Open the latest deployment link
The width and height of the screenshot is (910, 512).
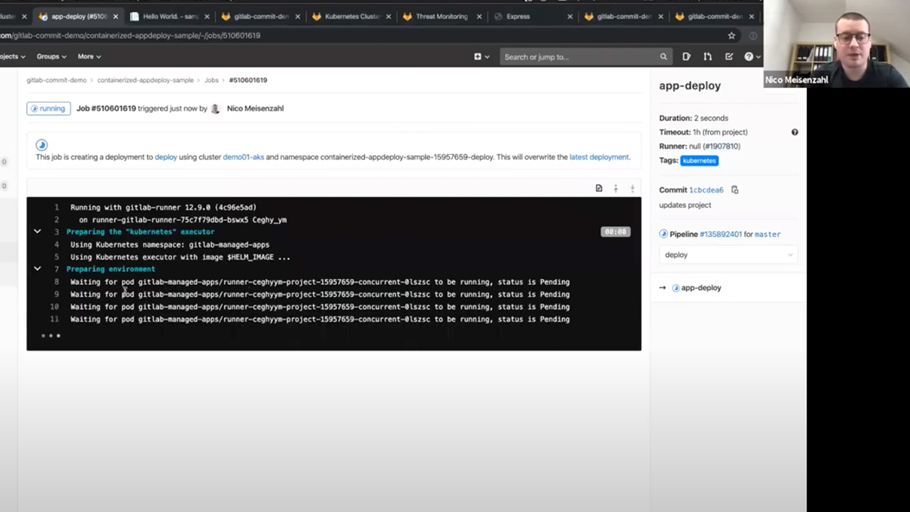click(x=599, y=157)
